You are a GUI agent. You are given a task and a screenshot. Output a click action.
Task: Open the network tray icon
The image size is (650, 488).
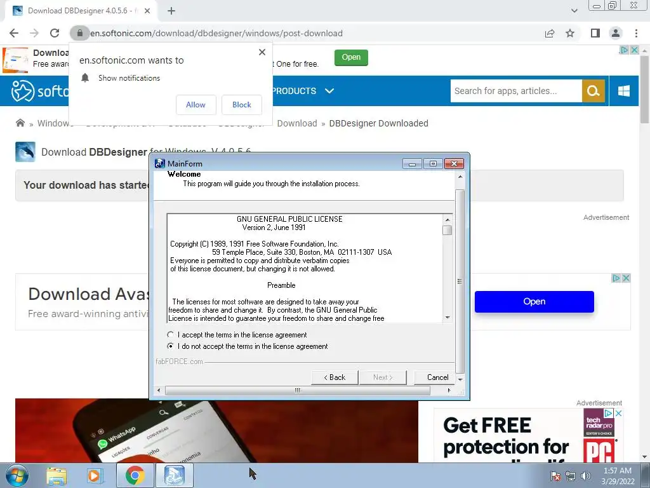(571, 476)
